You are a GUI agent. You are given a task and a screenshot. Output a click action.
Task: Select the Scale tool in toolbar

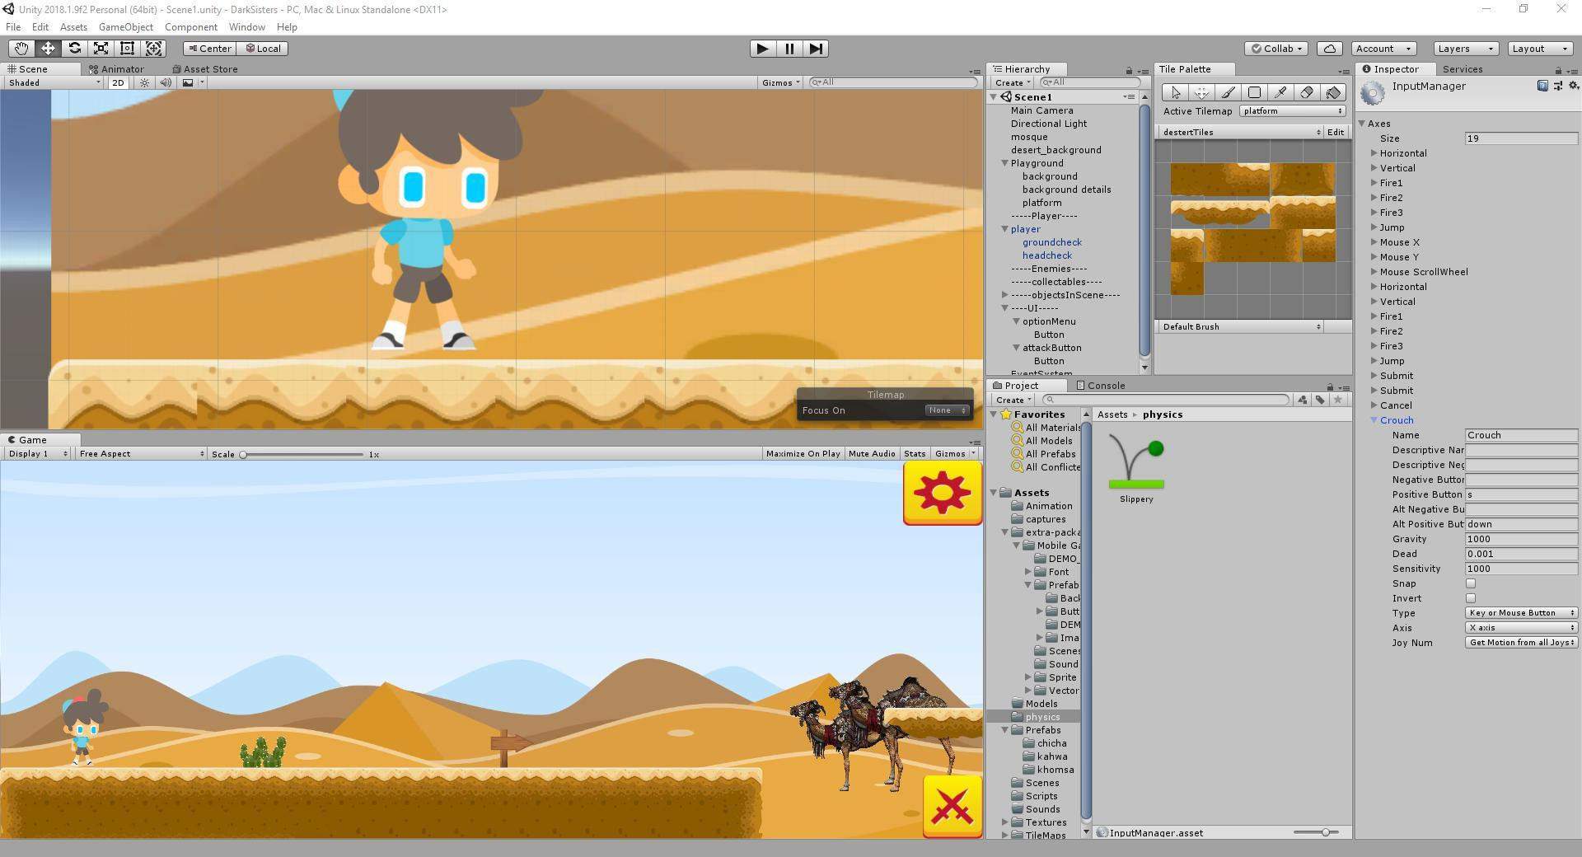[x=101, y=49]
